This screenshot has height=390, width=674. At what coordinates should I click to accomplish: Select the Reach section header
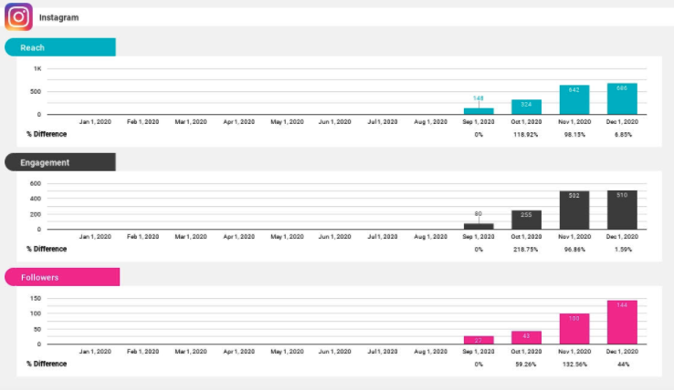(60, 47)
